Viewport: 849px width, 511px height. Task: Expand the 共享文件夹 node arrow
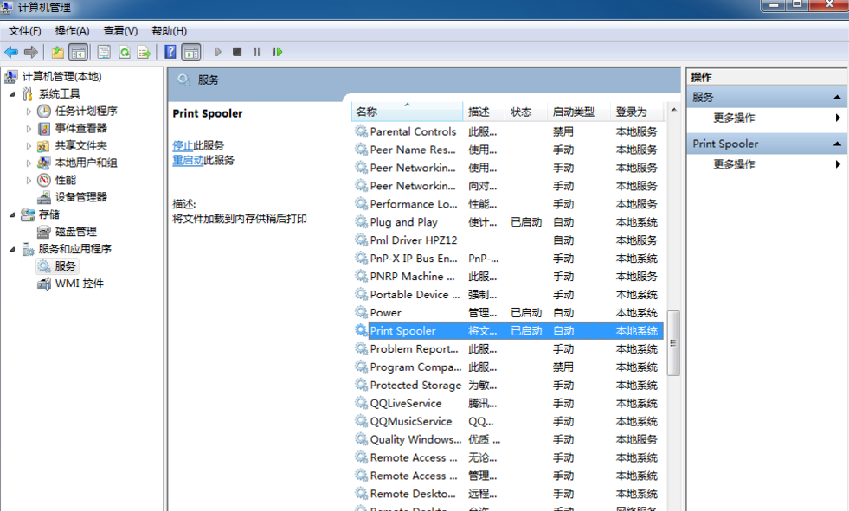point(29,145)
